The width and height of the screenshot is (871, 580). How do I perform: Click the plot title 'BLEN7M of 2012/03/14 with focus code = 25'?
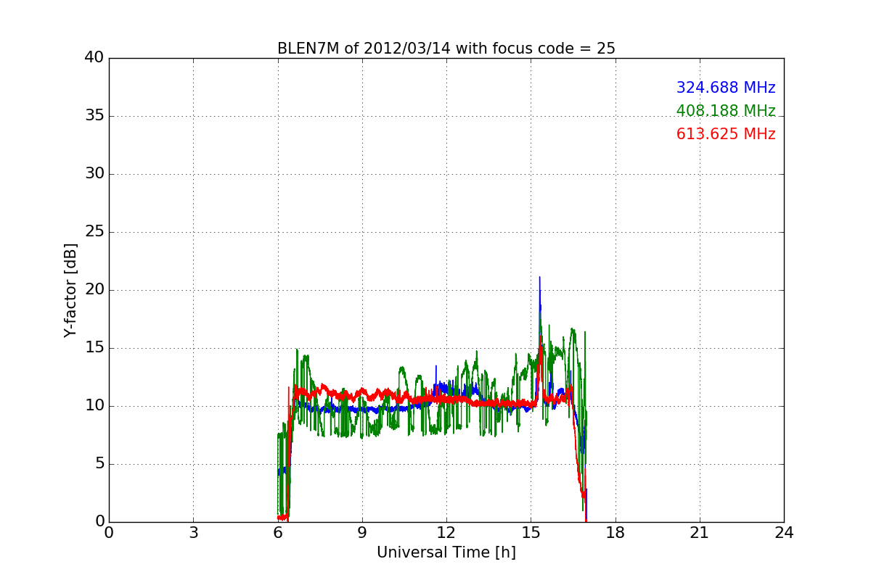(x=446, y=49)
